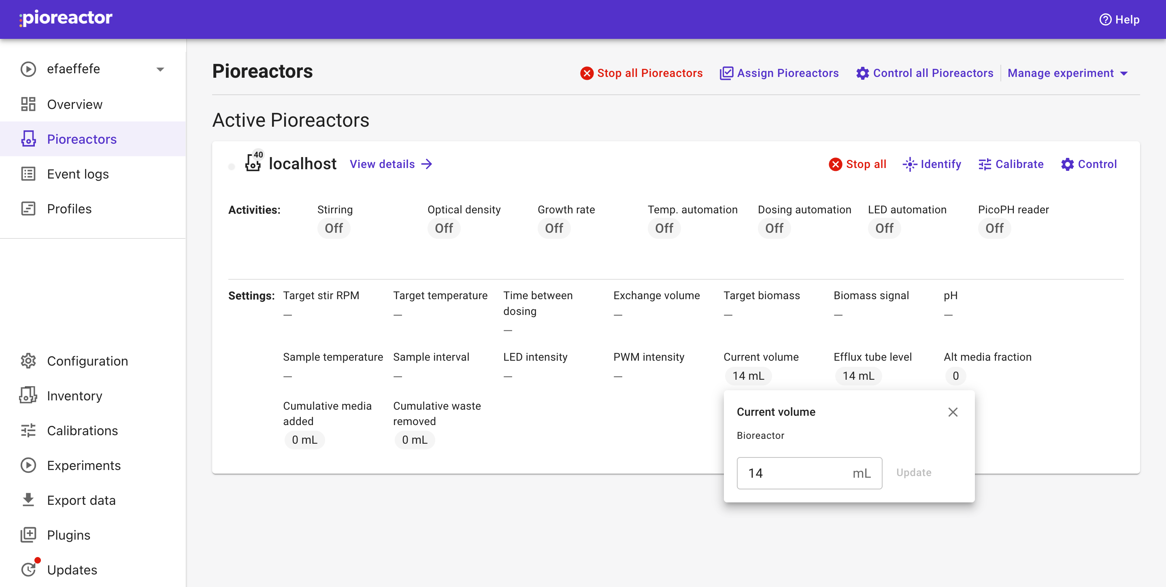This screenshot has width=1166, height=587.
Task: Click the Dosing automation Off chip
Action: [x=774, y=228]
